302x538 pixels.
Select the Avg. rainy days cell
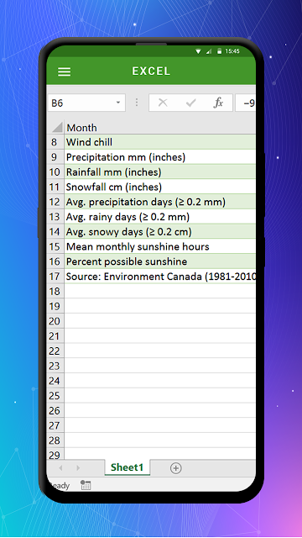click(160, 217)
